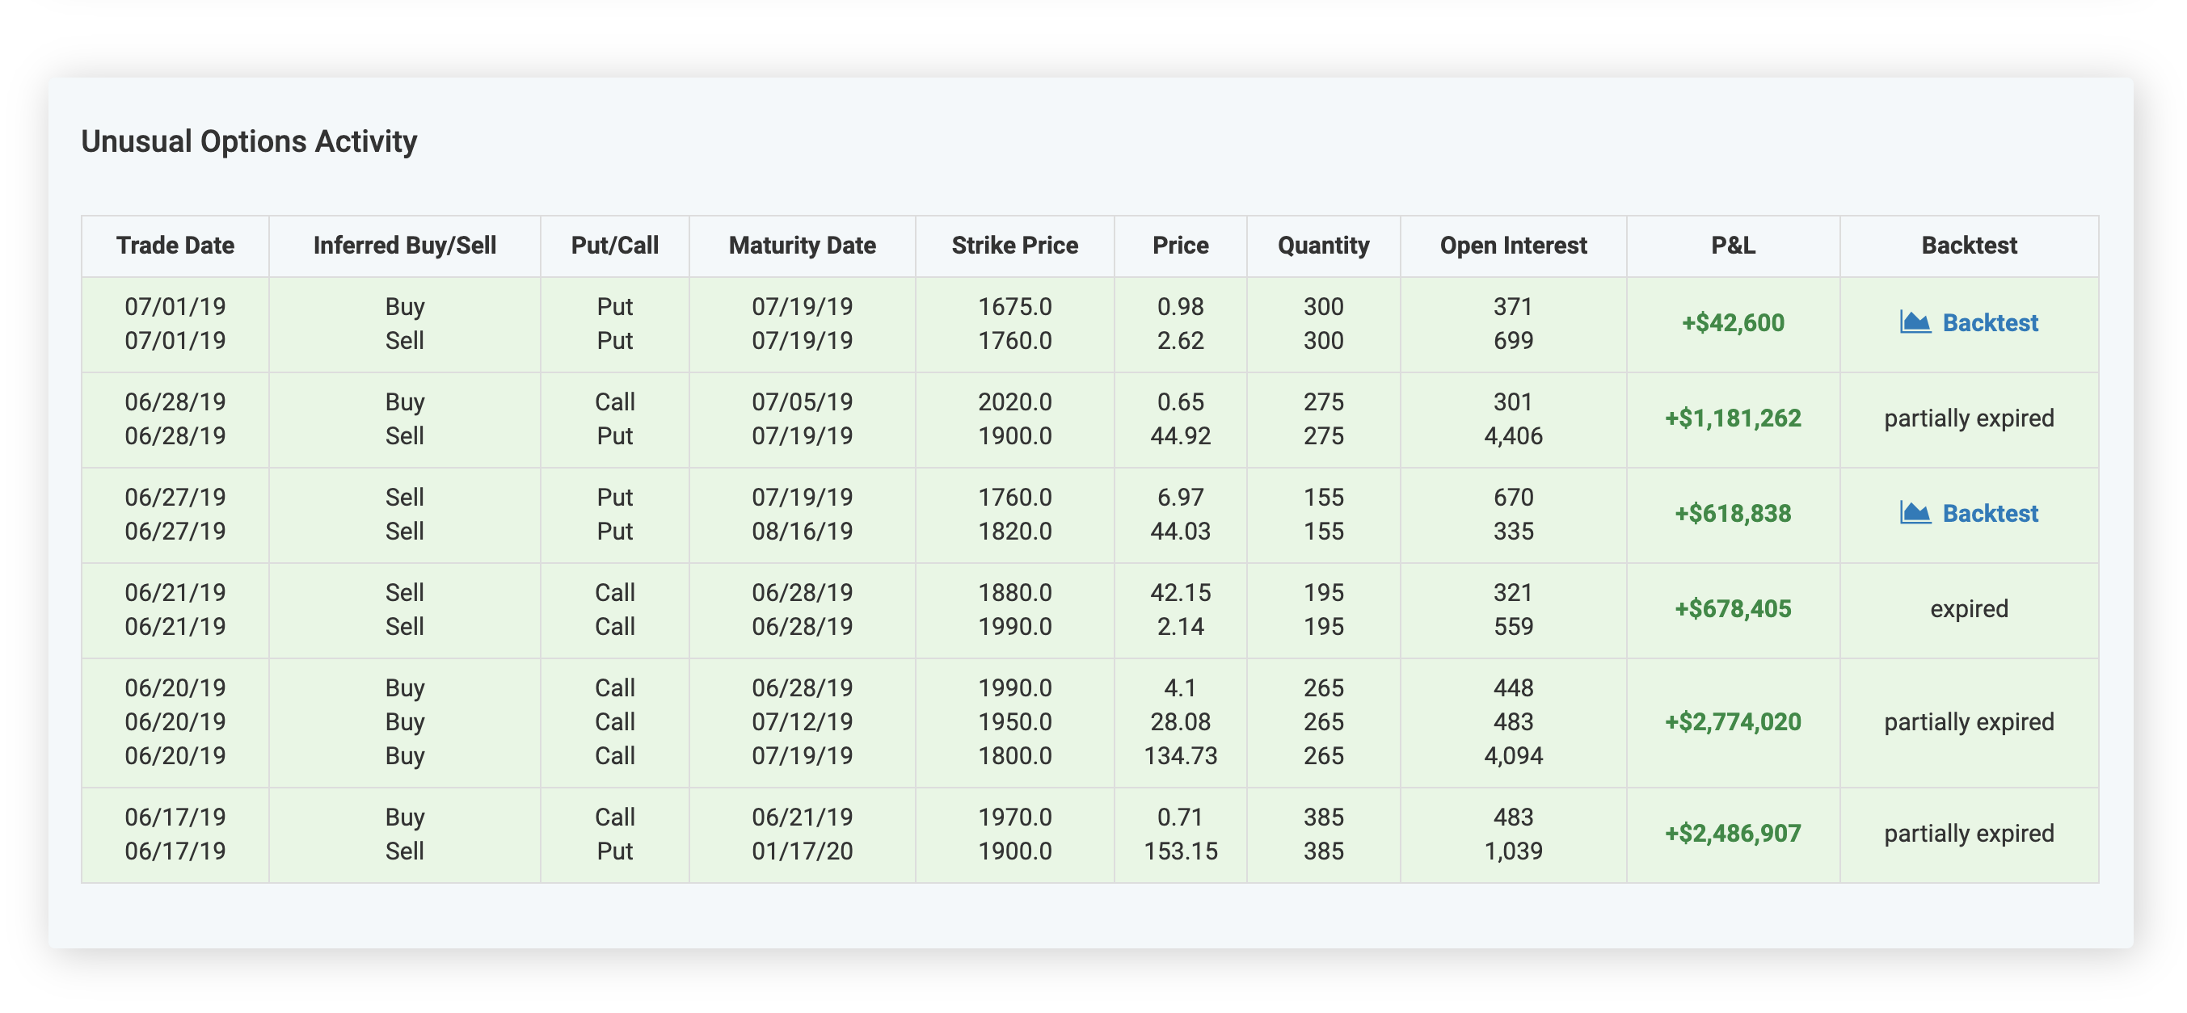Click the +$1,181,262 P&L value
Viewport: 2187px width, 1013px height.
coord(1732,418)
